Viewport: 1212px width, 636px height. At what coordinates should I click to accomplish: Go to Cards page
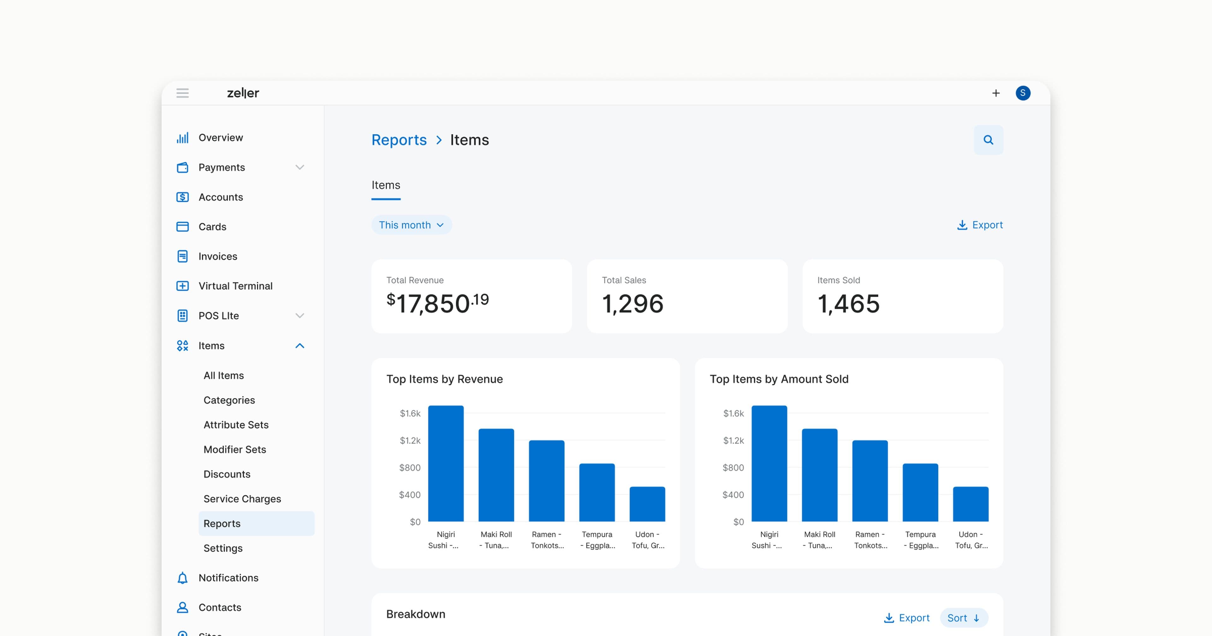tap(212, 227)
